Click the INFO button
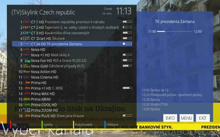The width and height of the screenshot is (220, 137). point(170,118)
